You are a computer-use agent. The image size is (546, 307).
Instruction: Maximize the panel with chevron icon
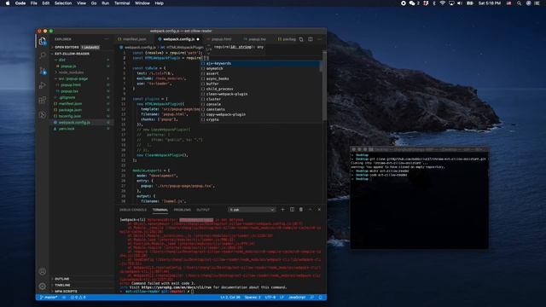[x=311, y=210]
